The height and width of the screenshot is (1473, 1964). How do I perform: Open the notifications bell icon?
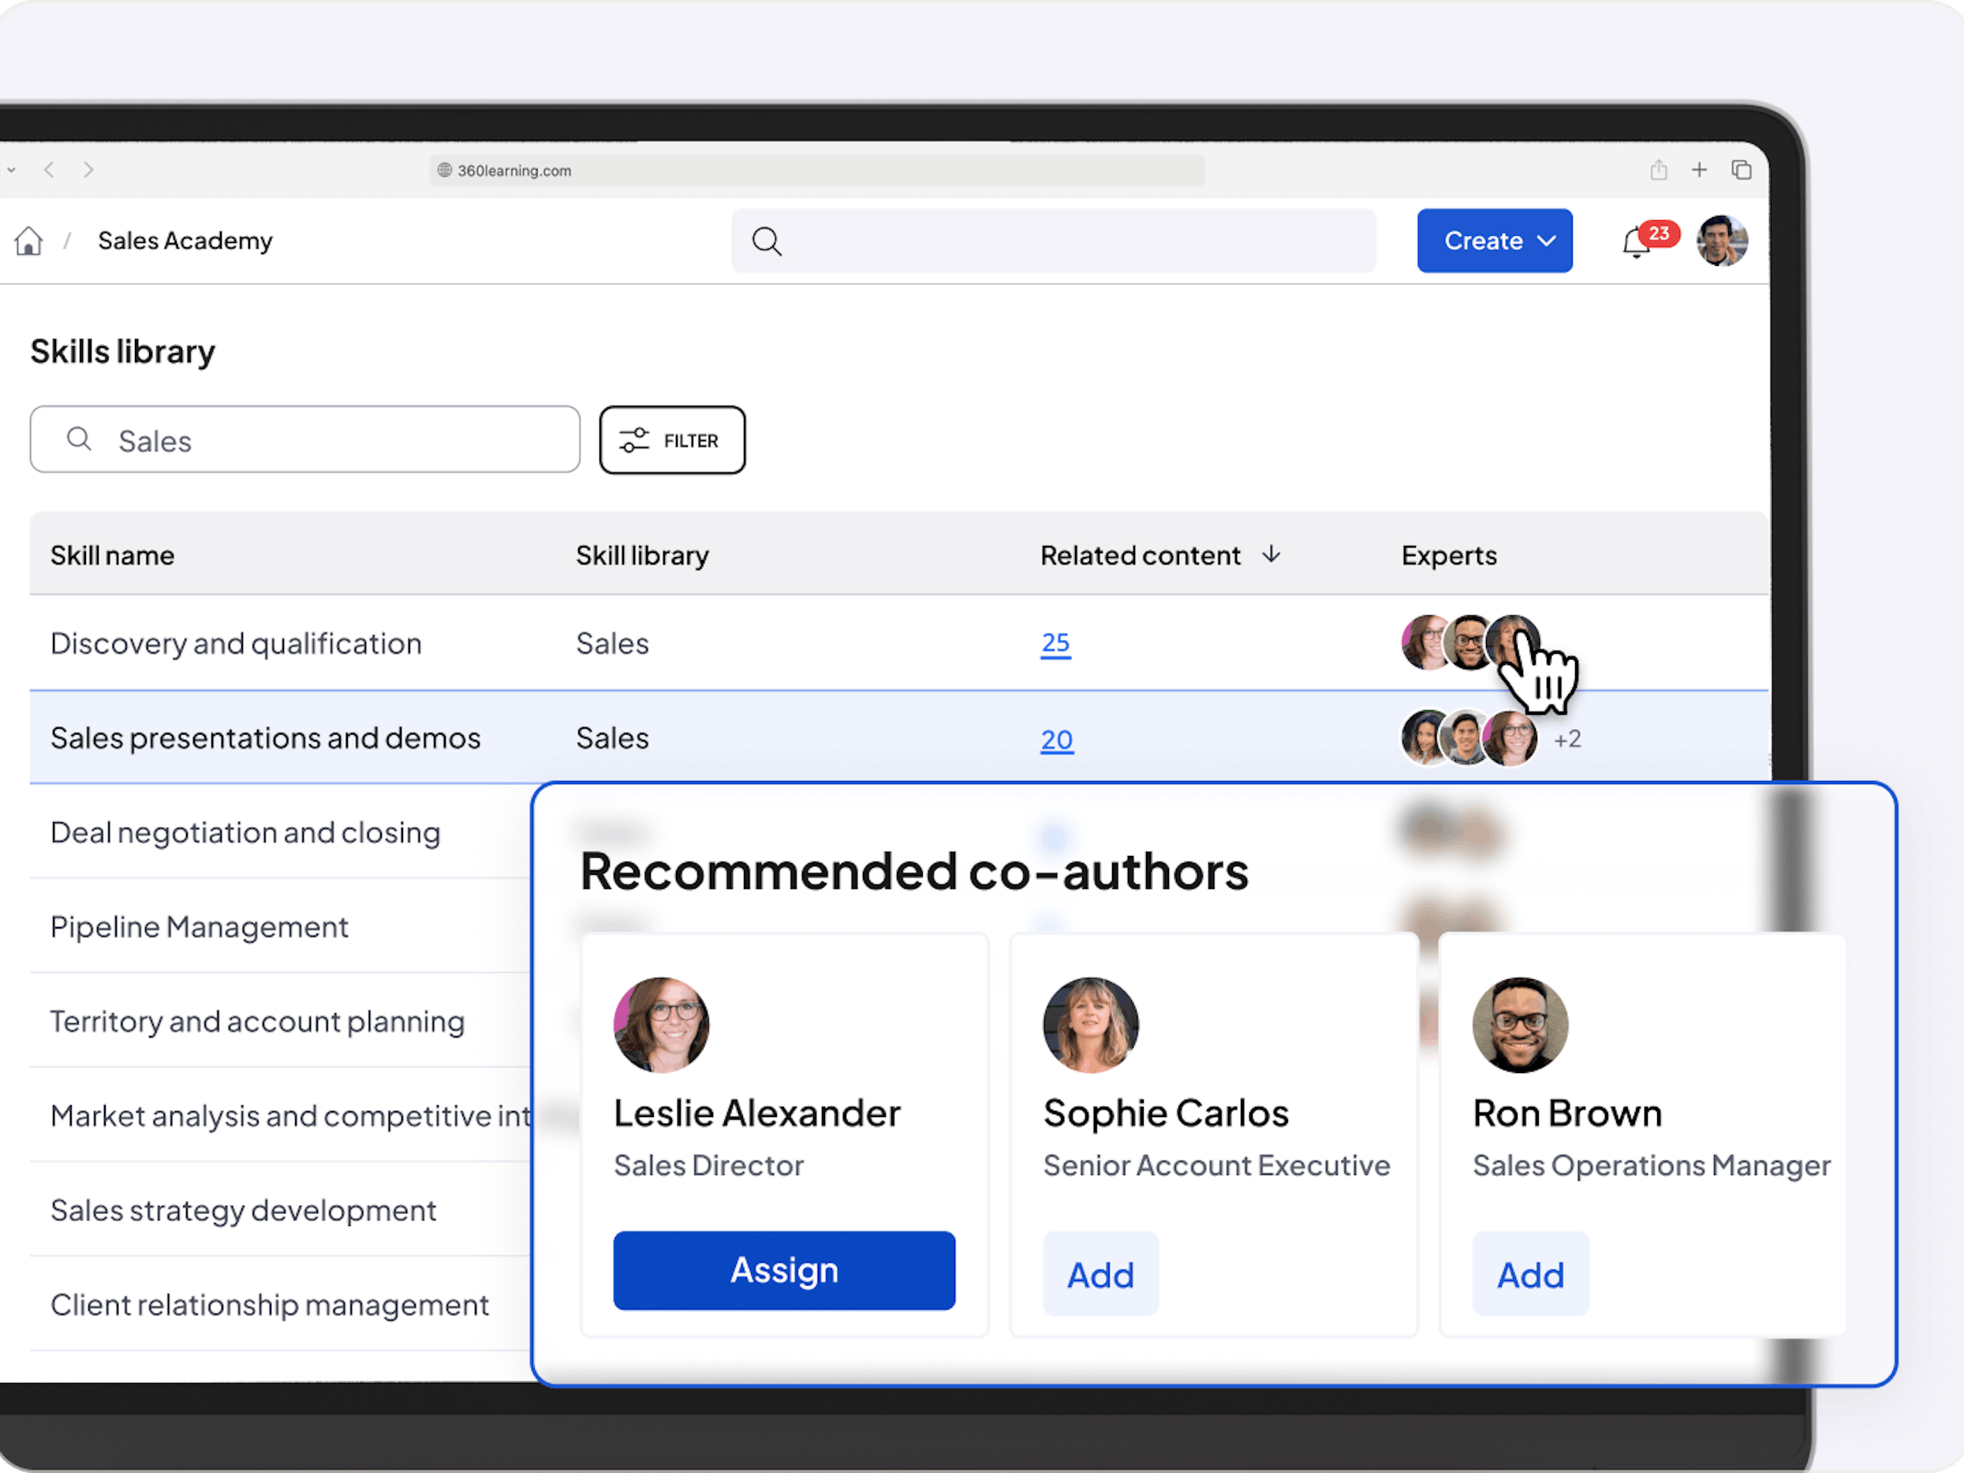1635,241
